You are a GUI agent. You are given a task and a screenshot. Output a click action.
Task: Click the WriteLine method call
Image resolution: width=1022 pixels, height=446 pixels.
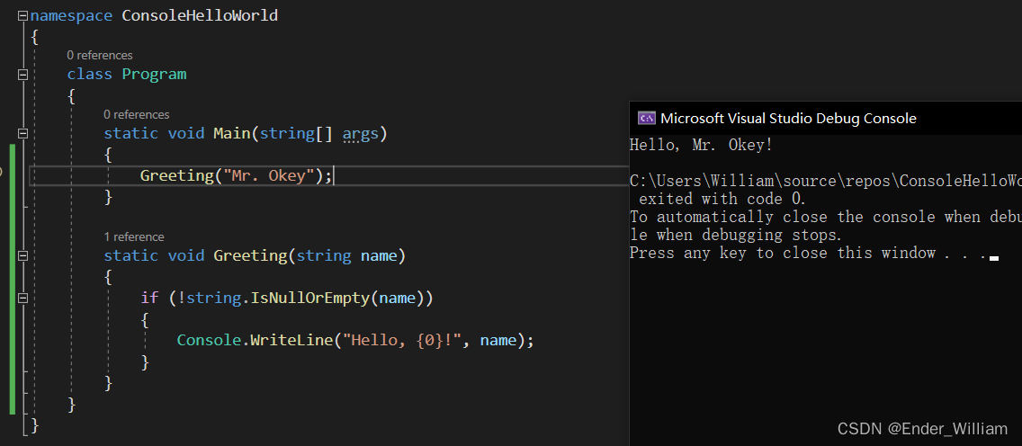(x=286, y=340)
